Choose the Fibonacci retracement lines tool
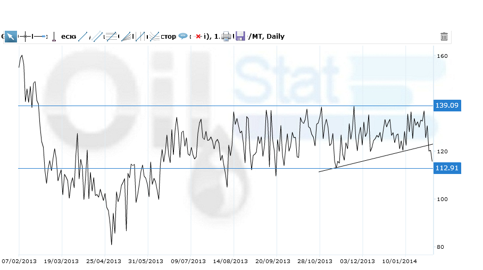 (x=111, y=37)
